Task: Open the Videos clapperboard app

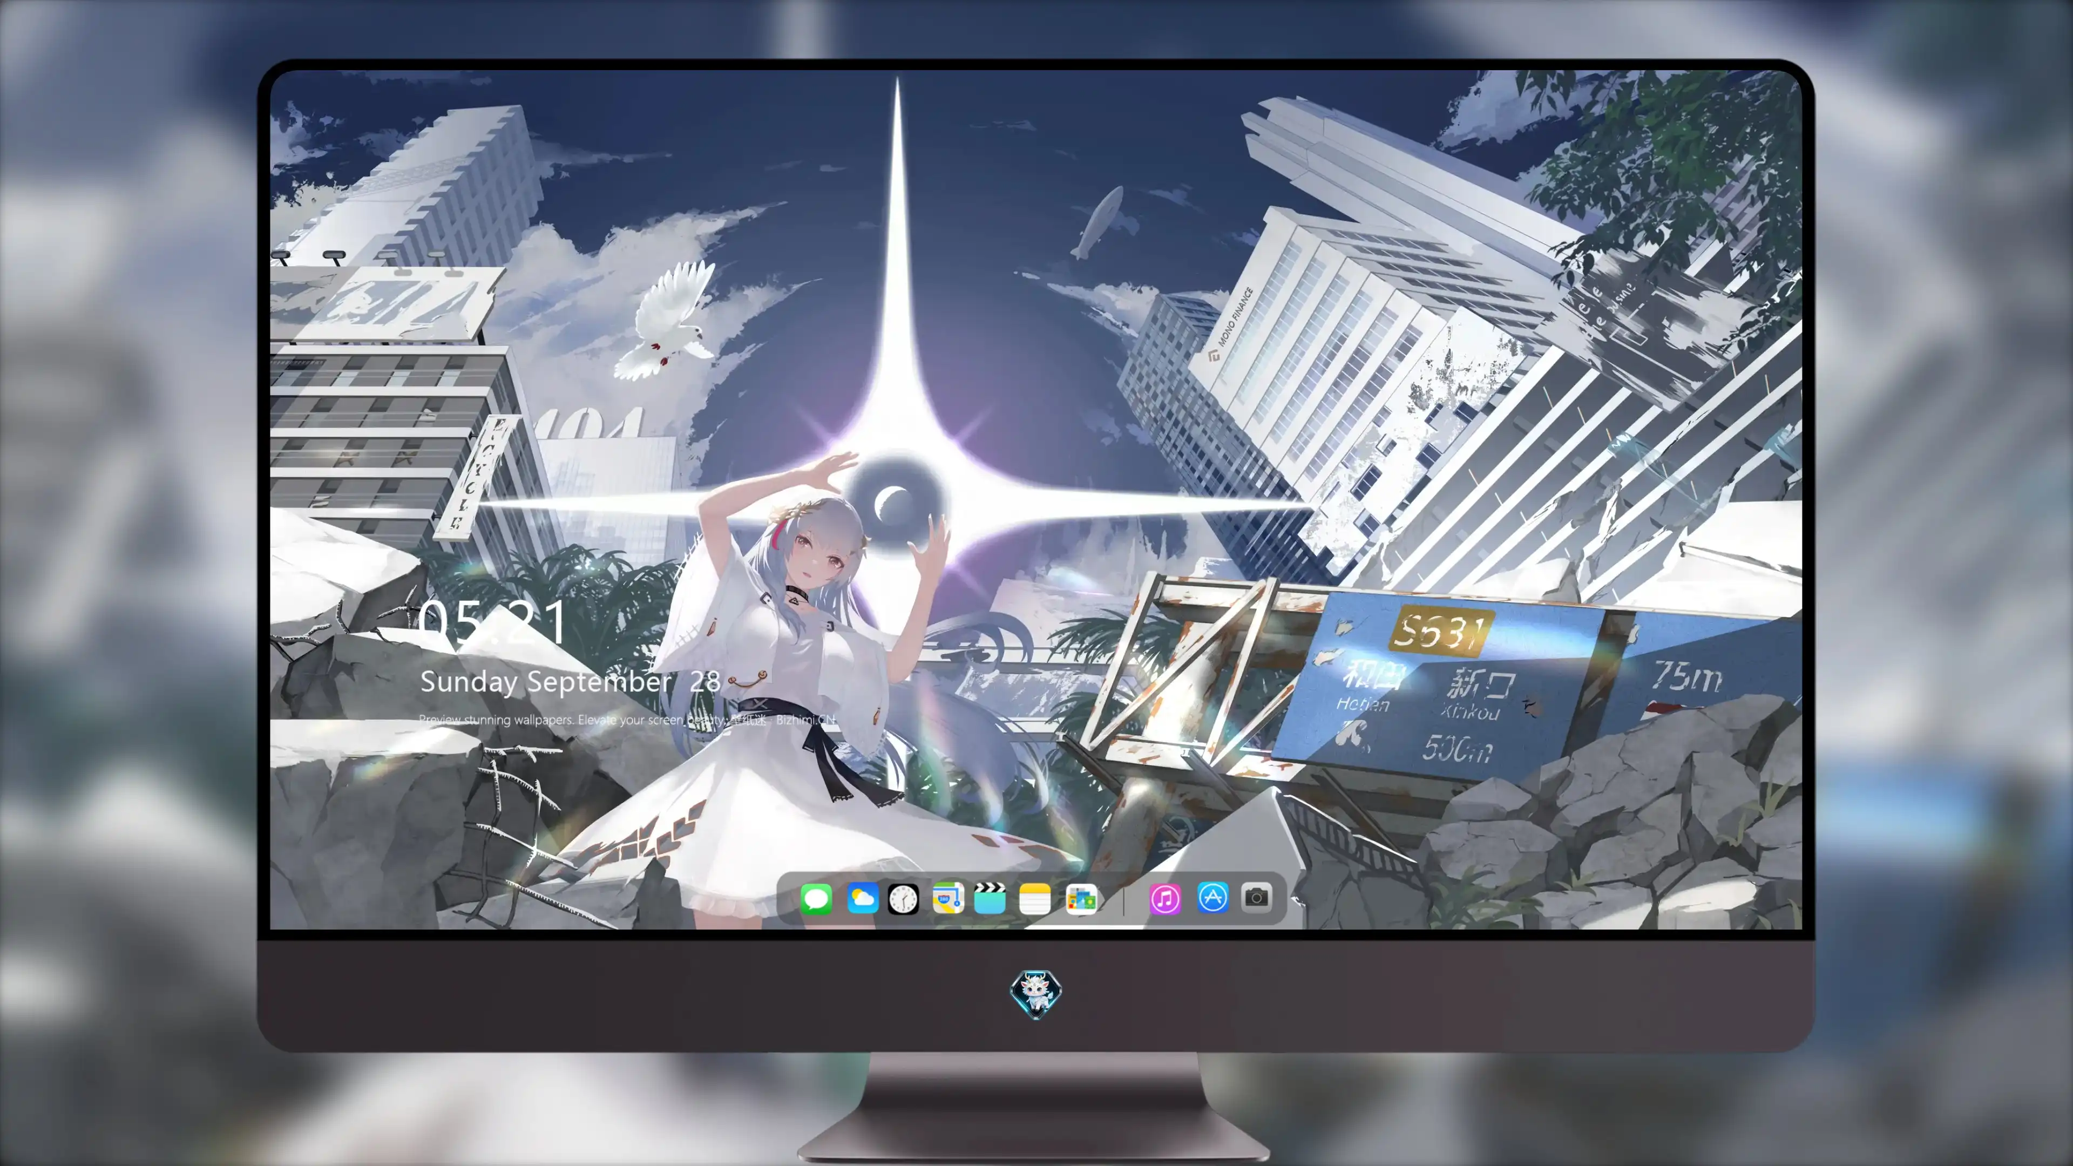Action: [990, 898]
